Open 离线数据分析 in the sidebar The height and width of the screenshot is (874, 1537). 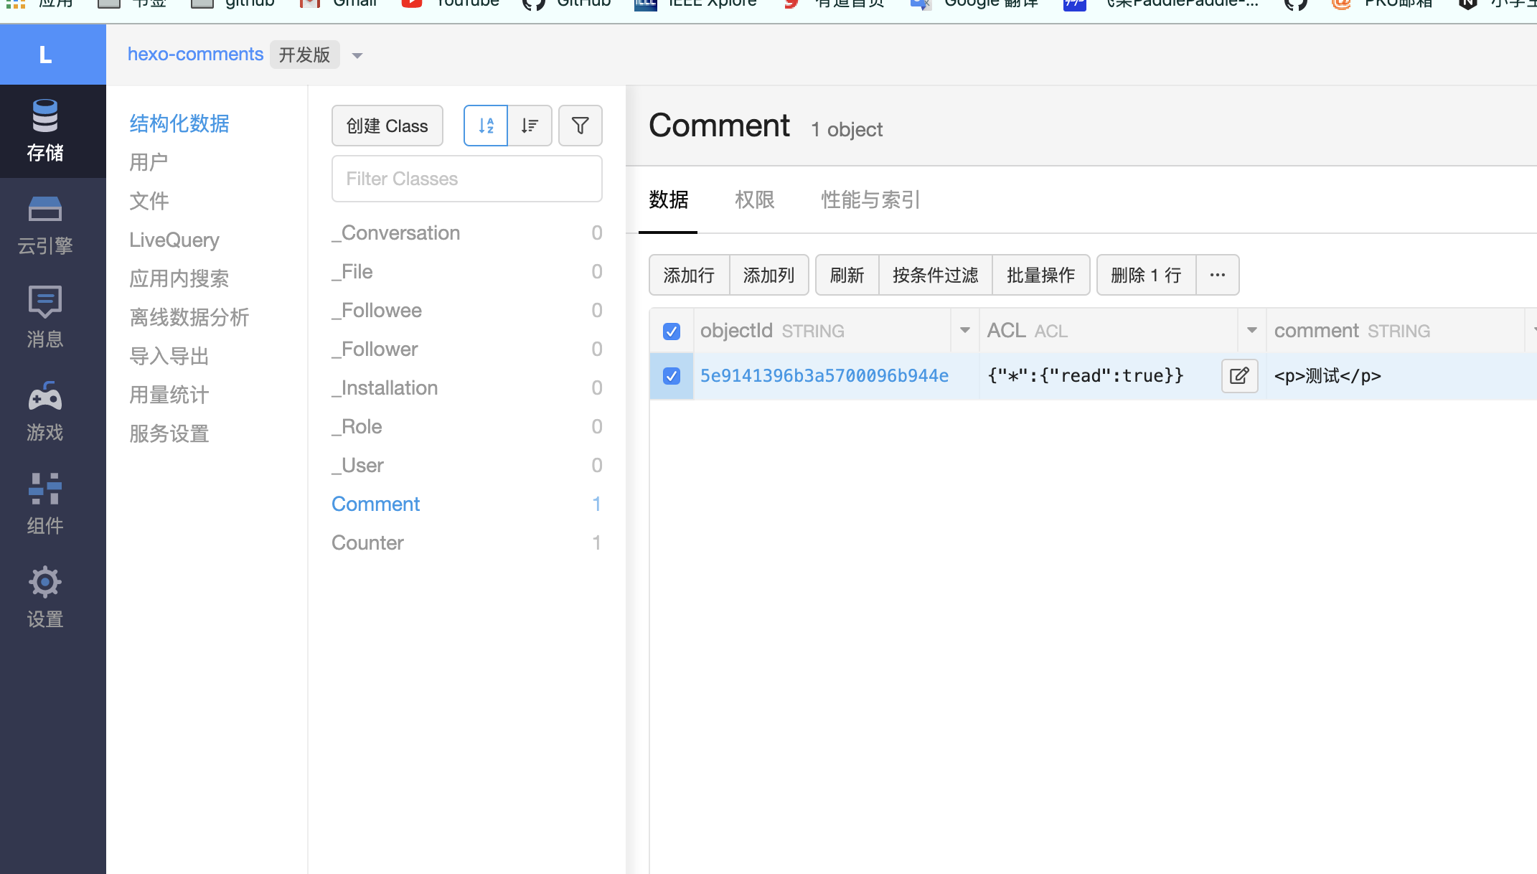point(189,317)
